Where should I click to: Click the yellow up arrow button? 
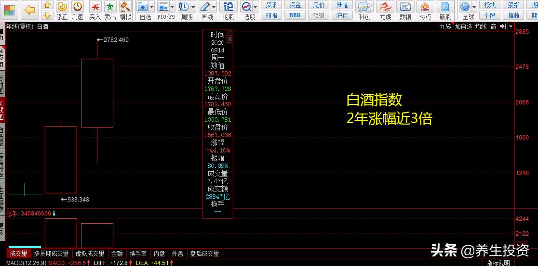pyautogui.click(x=47, y=5)
